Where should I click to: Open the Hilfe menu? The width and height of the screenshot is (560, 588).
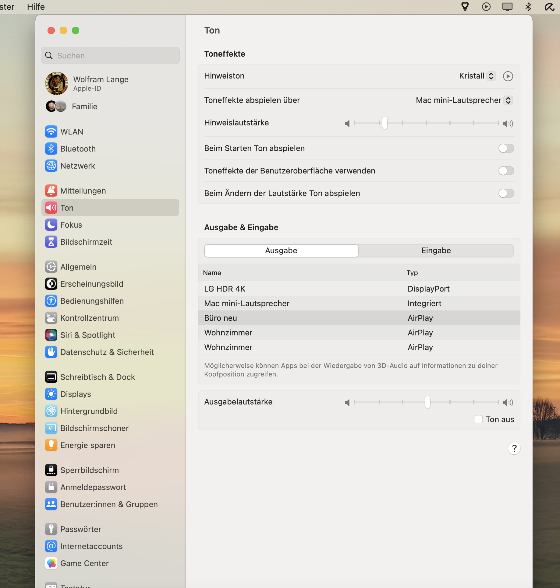[36, 7]
